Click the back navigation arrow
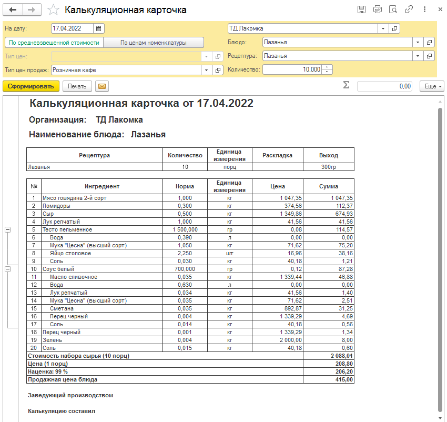Image resolution: width=447 pixels, height=422 pixels. (x=13, y=10)
